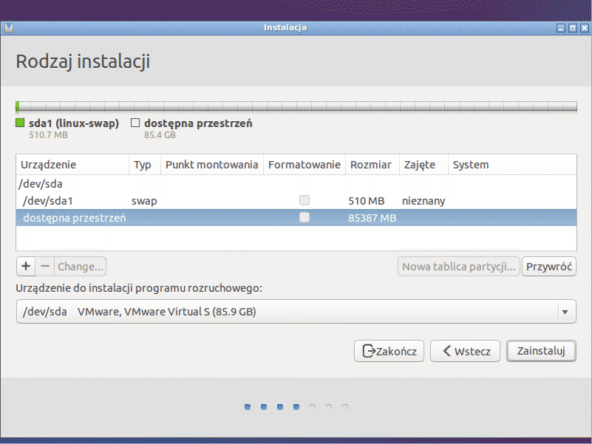Toggle format checkbox for free space row

tap(304, 218)
